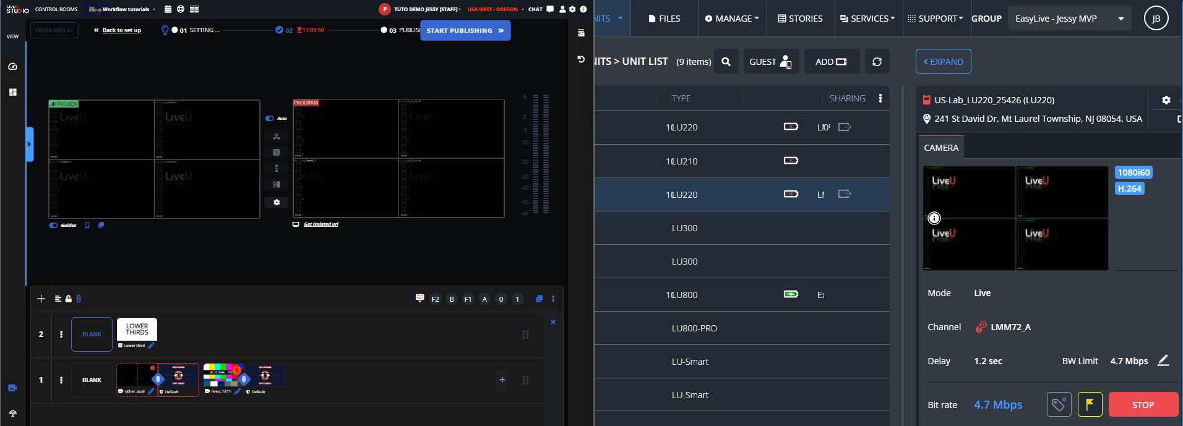1183x426 pixels.
Task: Select the CAMERA tab
Action: pyautogui.click(x=941, y=148)
